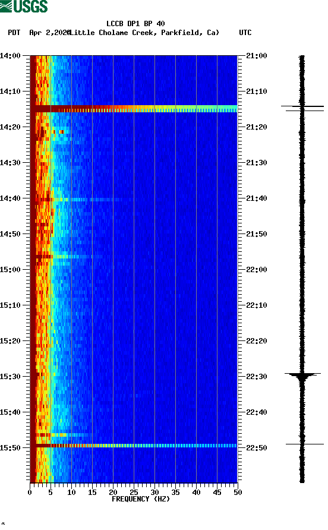Click the 15:50 PDT time label
This screenshot has width=328, height=530.
pos(10,448)
